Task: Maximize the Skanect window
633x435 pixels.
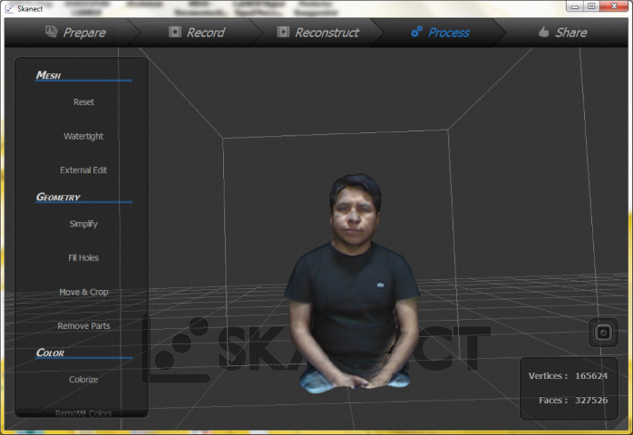Action: click(x=591, y=6)
